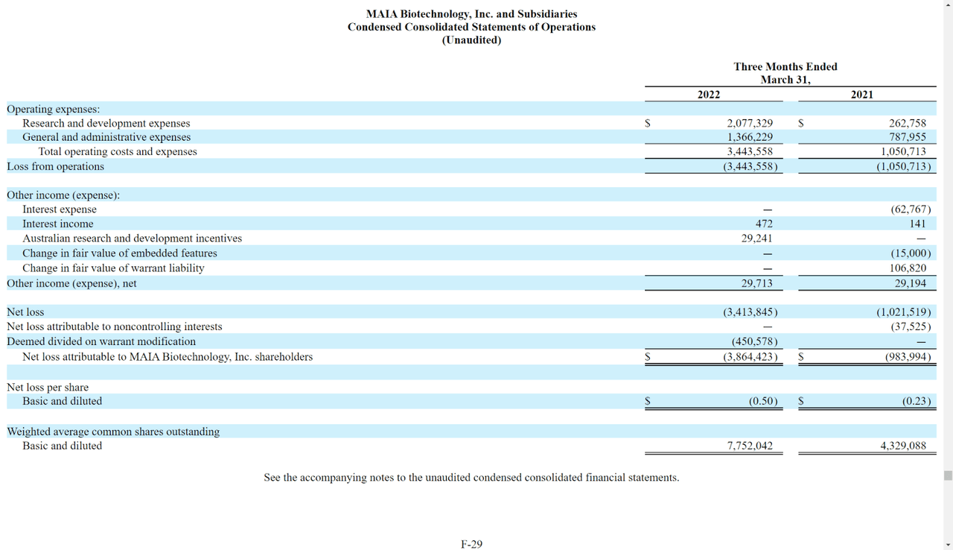The image size is (953, 550).
Task: Click the '2021' column header
Action: [x=861, y=95]
